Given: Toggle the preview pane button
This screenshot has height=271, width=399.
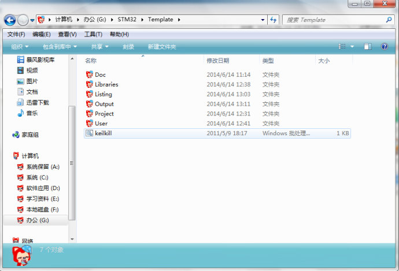Looking at the screenshot, I should 368,47.
